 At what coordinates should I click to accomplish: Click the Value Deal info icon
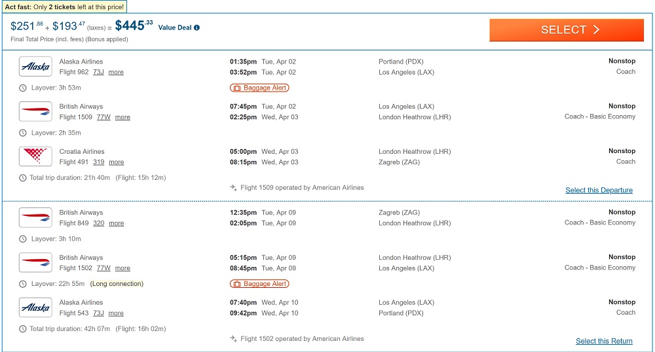[197, 27]
